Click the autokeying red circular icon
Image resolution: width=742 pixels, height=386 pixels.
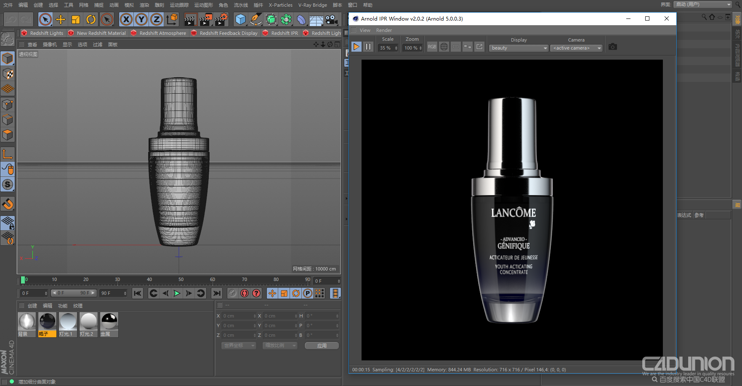click(245, 293)
